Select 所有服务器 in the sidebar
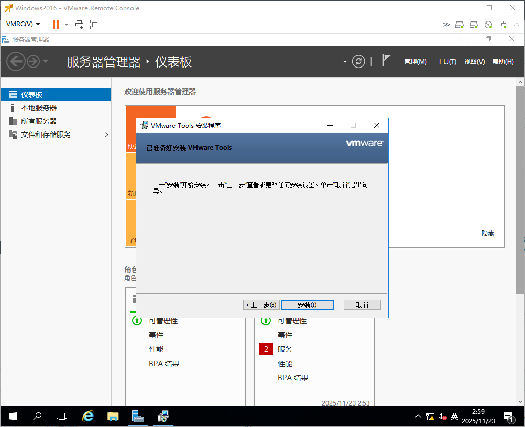The height and width of the screenshot is (427, 525). [56, 121]
